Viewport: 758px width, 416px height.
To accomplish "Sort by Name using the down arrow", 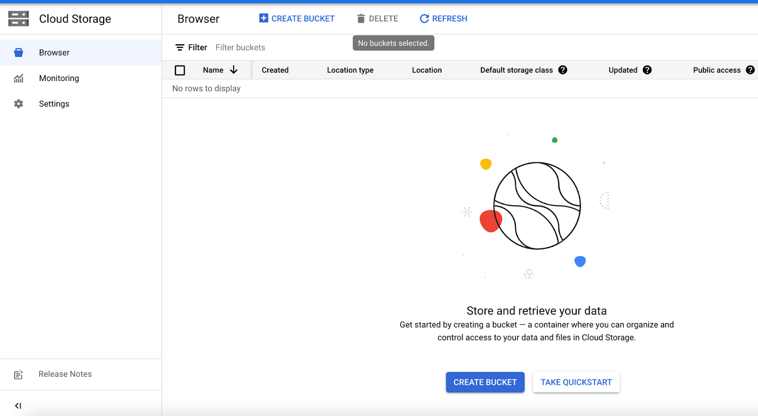I will [x=234, y=70].
